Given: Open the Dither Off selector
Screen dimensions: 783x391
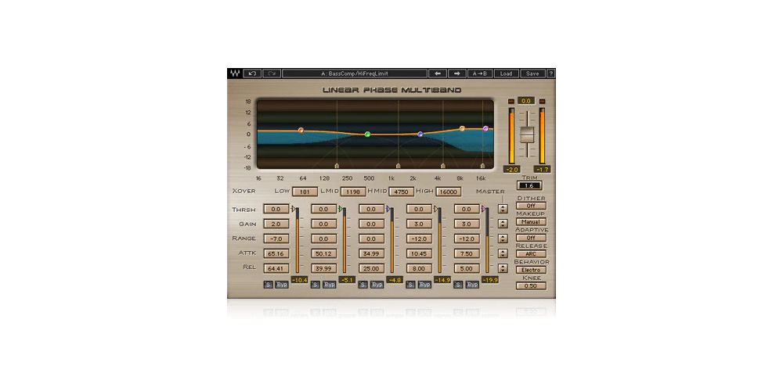Looking at the screenshot, I should coord(531,206).
